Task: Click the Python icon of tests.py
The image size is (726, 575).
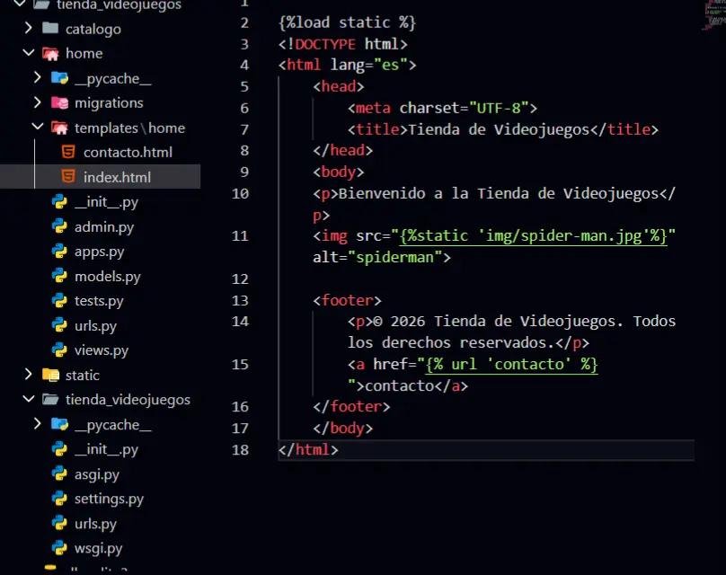Action: click(59, 300)
